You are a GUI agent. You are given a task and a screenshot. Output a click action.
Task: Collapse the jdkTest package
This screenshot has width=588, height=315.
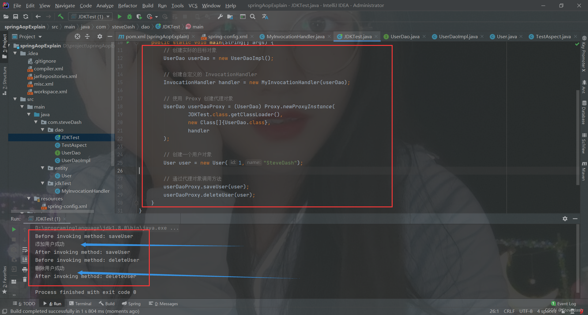click(43, 183)
